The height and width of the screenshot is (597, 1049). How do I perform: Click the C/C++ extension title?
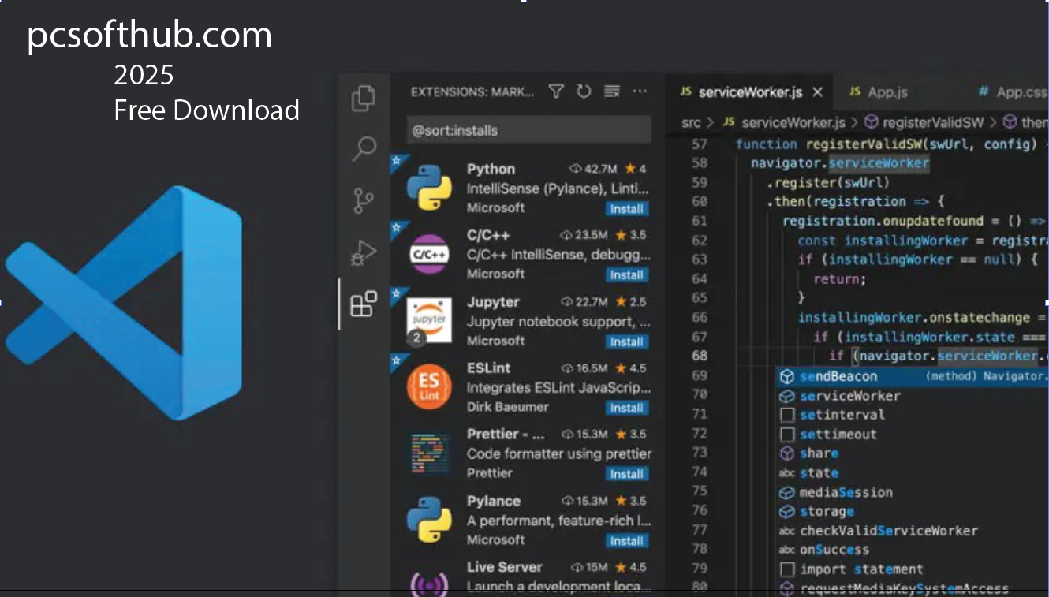488,235
